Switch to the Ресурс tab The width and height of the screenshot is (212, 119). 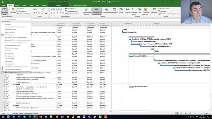click(x=17, y=5)
